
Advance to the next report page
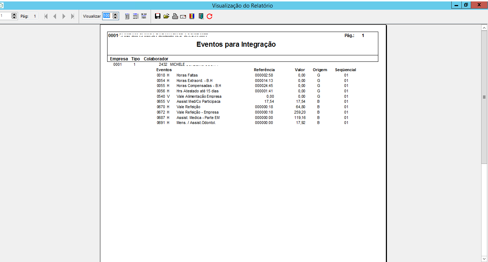coord(64,16)
